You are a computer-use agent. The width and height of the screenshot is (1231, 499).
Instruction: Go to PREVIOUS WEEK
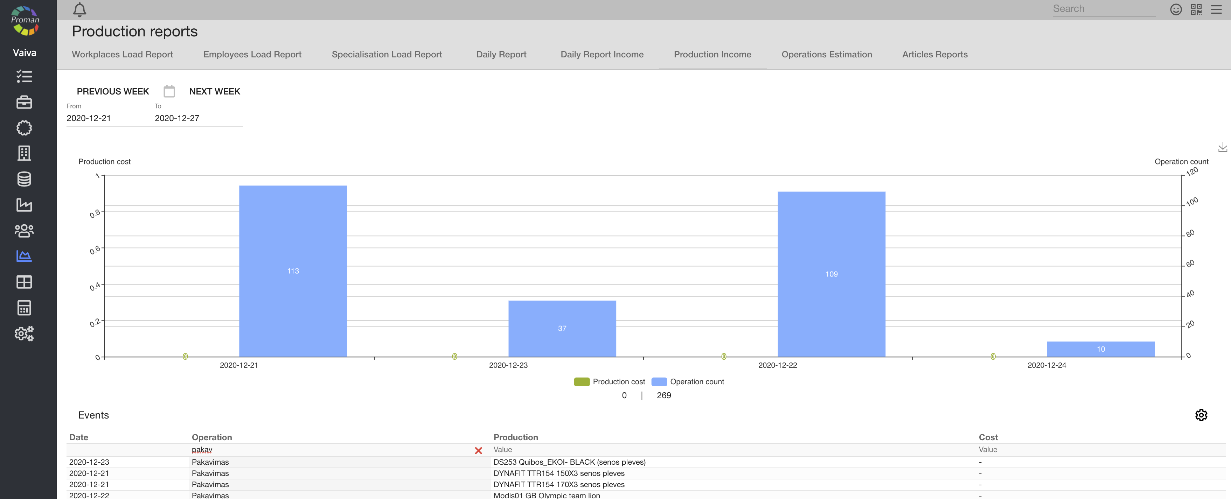(113, 91)
